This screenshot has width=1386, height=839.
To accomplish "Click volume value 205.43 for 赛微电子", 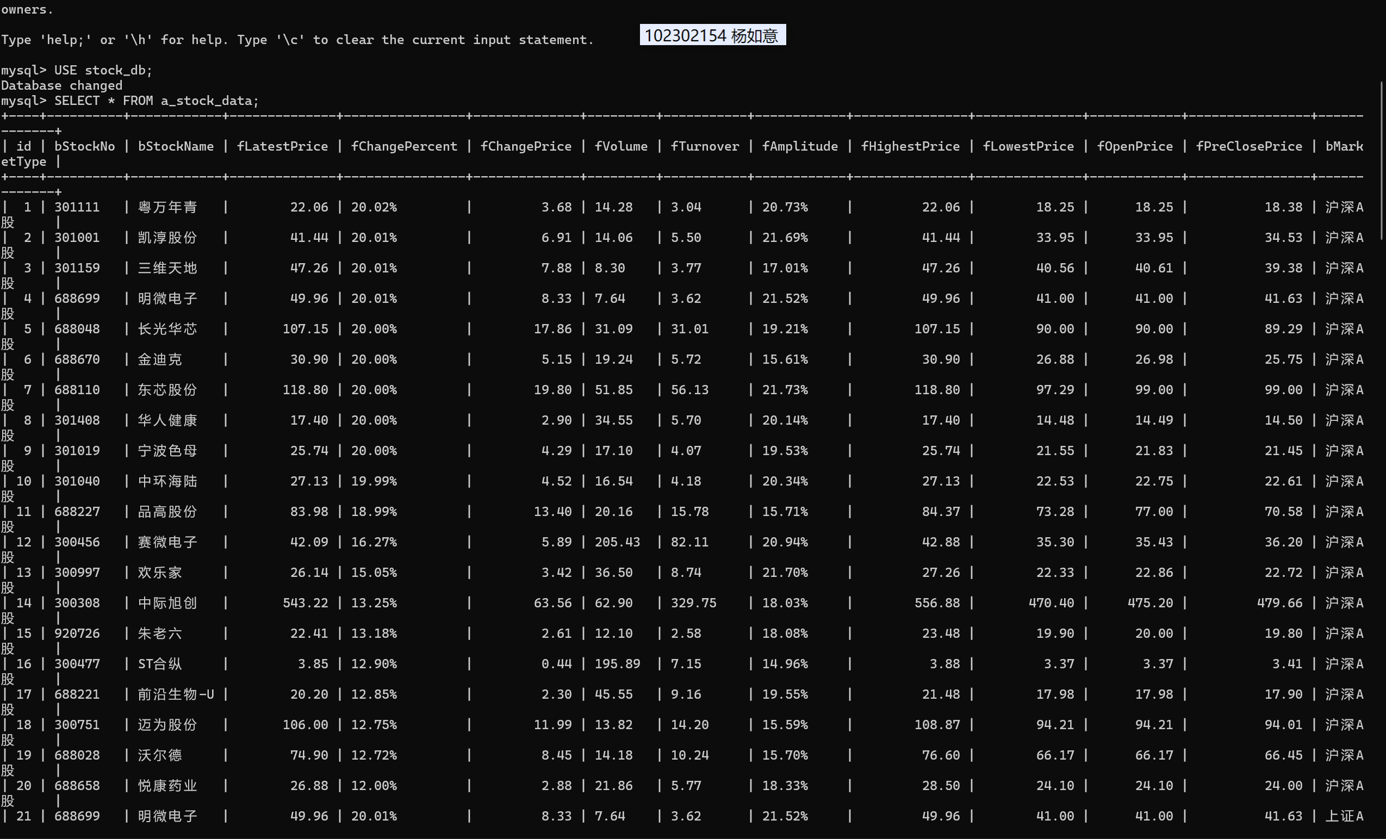I will [617, 542].
